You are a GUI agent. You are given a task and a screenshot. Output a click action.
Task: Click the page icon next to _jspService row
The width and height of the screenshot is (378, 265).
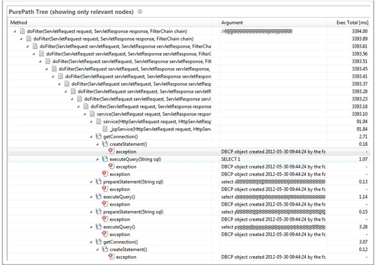tap(105, 129)
